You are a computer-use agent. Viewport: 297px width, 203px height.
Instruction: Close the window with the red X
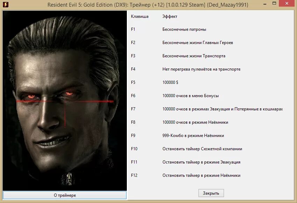287,3
